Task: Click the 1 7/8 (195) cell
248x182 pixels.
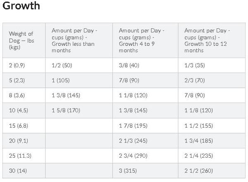Action: (145, 126)
